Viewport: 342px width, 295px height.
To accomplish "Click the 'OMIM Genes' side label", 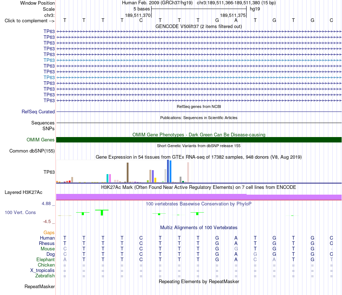I will (40, 140).
